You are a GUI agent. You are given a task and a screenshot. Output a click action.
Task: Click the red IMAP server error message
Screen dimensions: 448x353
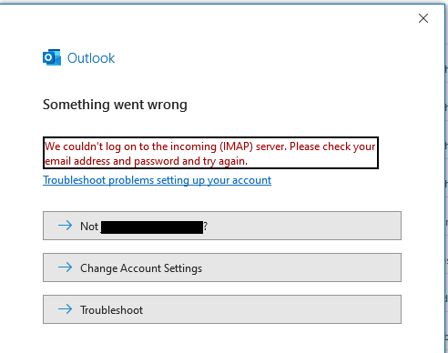tap(210, 153)
